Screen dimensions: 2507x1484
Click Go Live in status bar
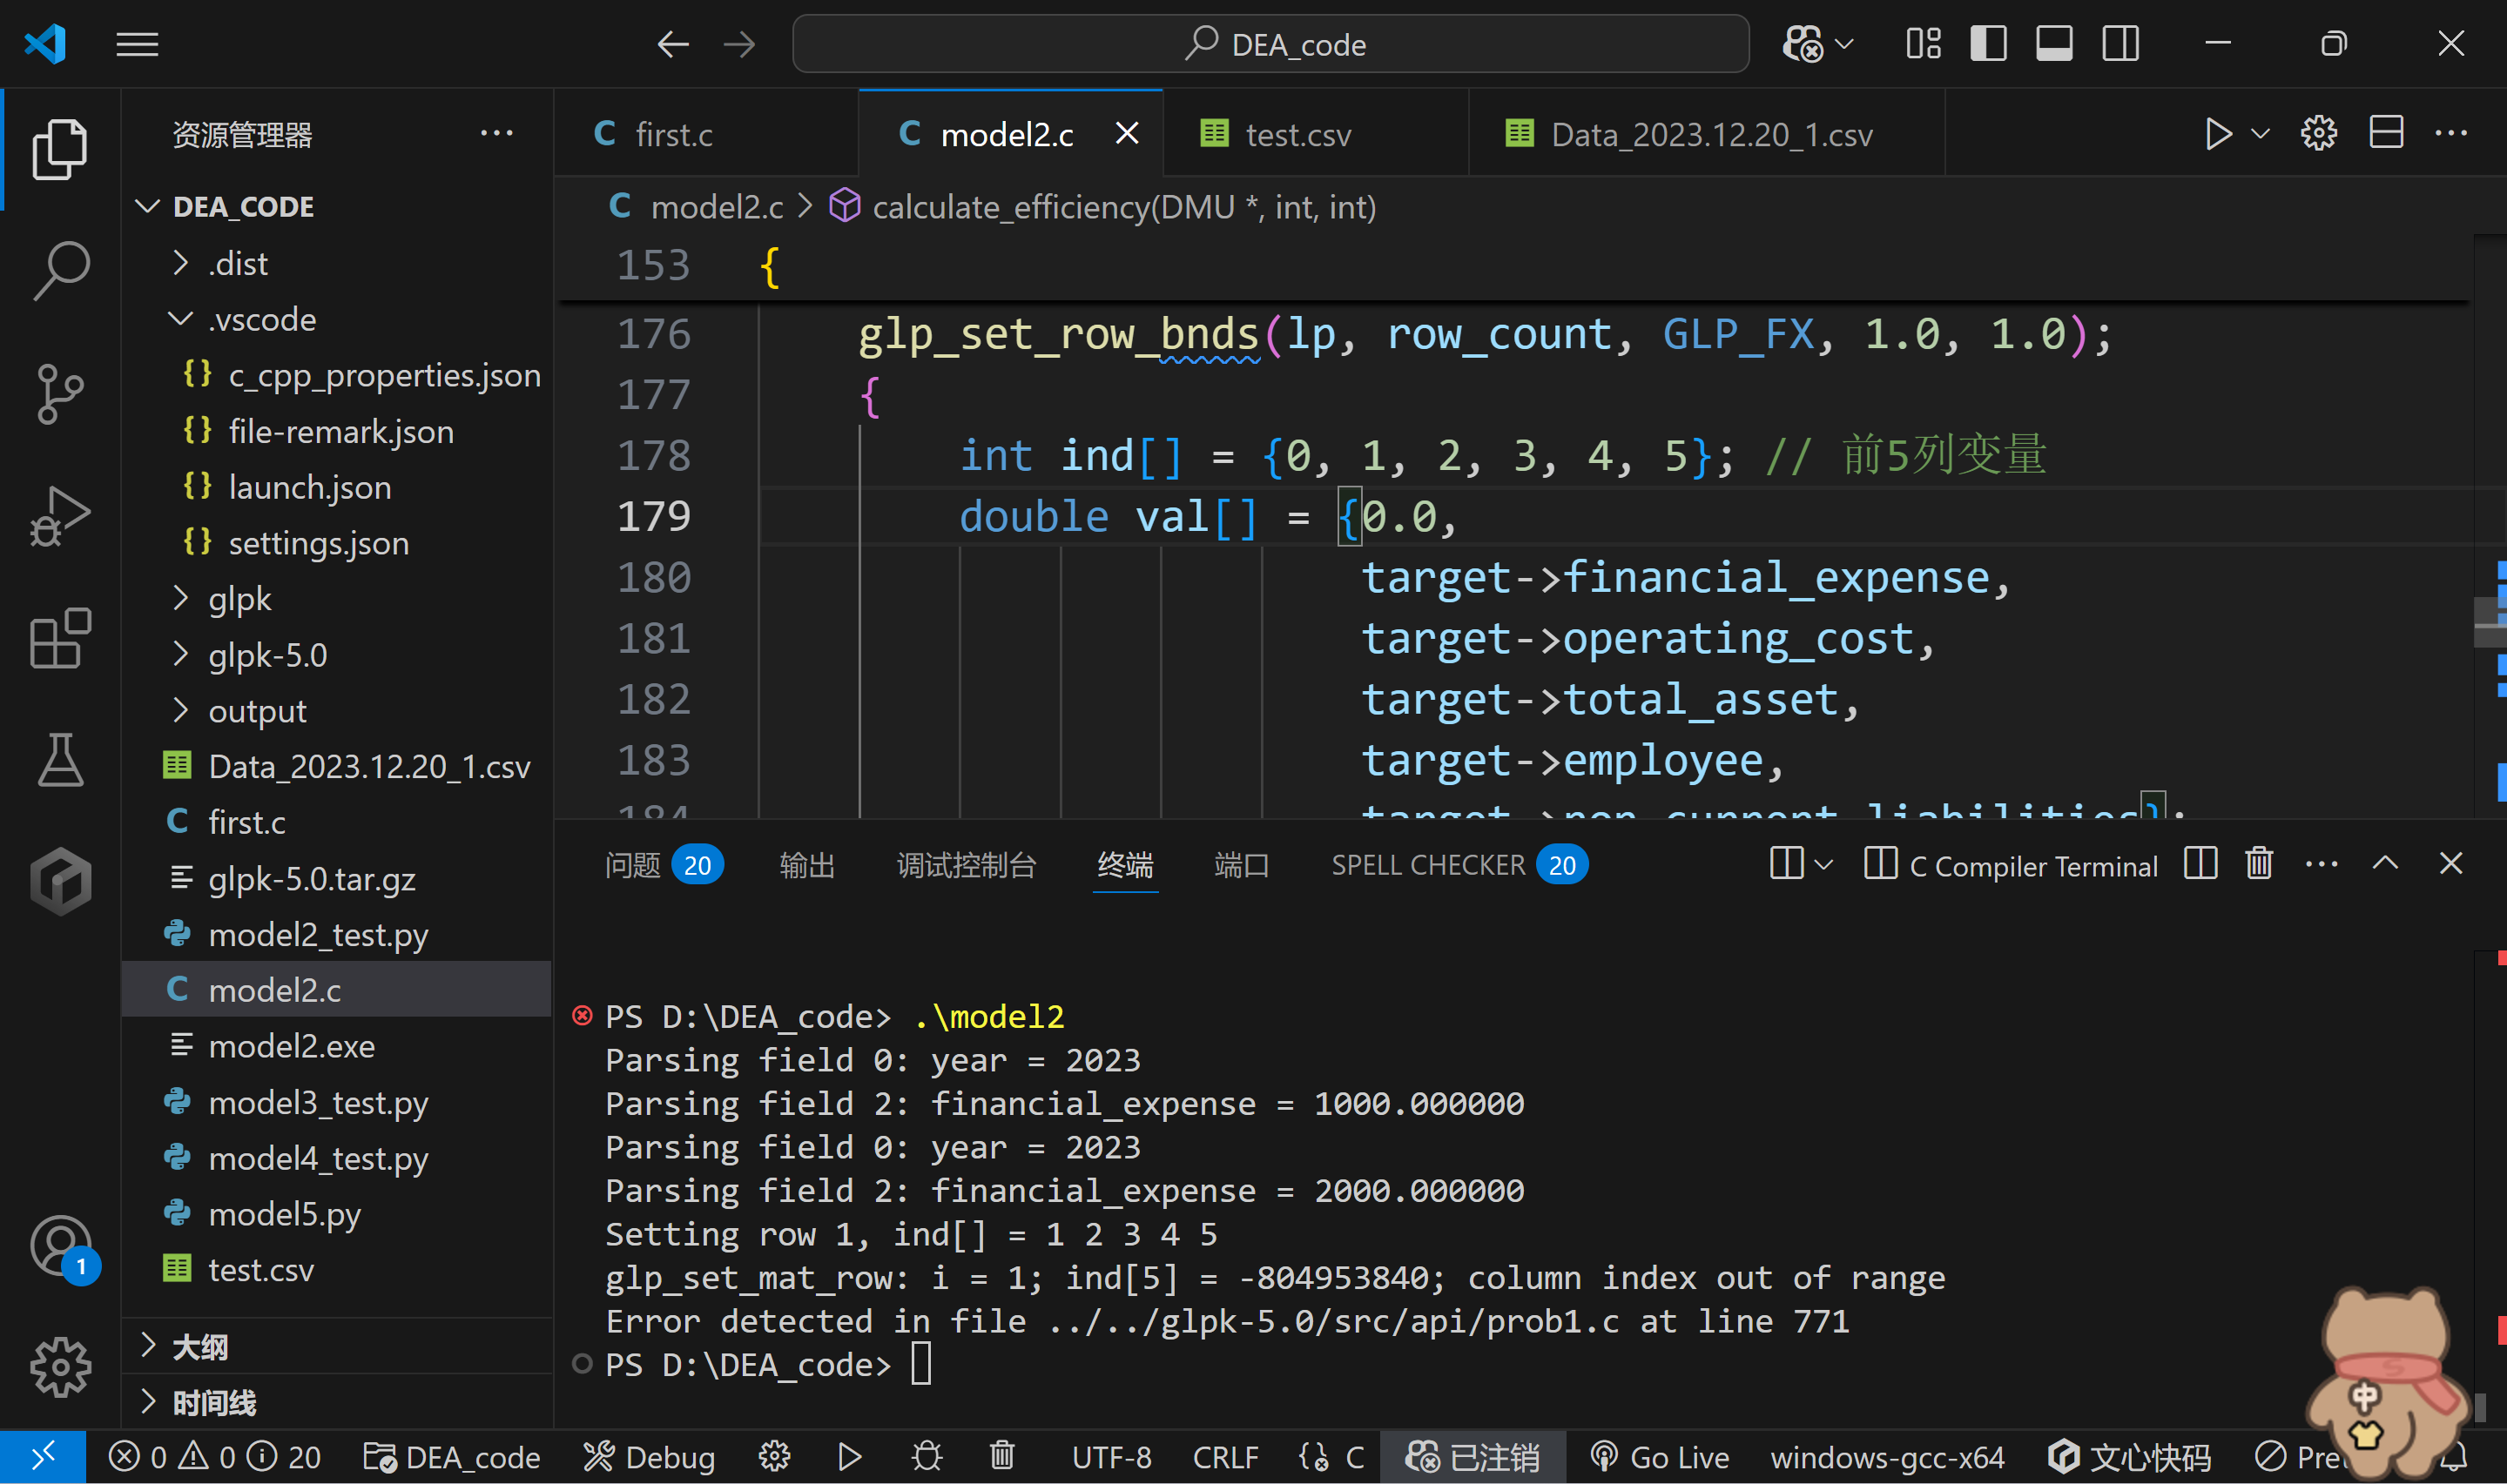pyautogui.click(x=1661, y=1457)
